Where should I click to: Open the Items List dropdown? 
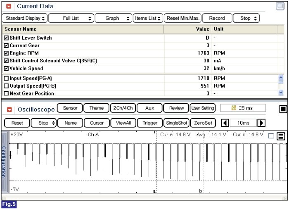pos(148,18)
